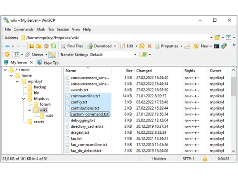Go to the home directory
The image size is (238, 178).
click(46, 46)
